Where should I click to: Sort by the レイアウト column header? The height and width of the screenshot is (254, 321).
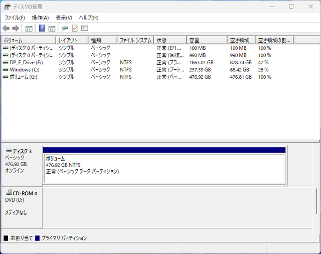click(72, 40)
